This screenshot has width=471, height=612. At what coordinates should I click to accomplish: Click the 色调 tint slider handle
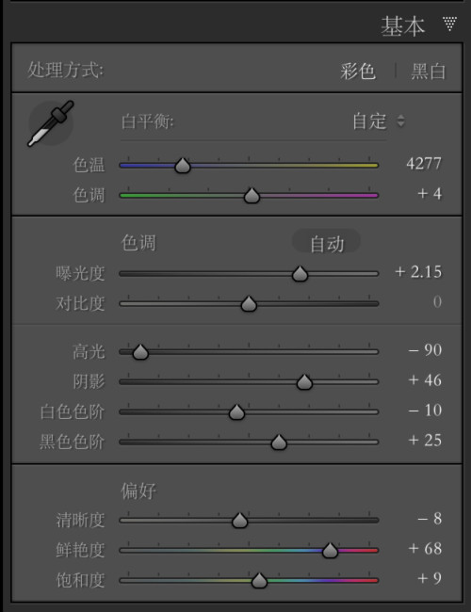252,196
